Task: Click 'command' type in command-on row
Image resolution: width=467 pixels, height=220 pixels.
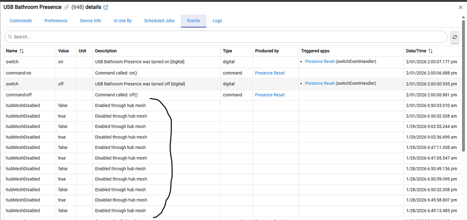Action: [232, 73]
